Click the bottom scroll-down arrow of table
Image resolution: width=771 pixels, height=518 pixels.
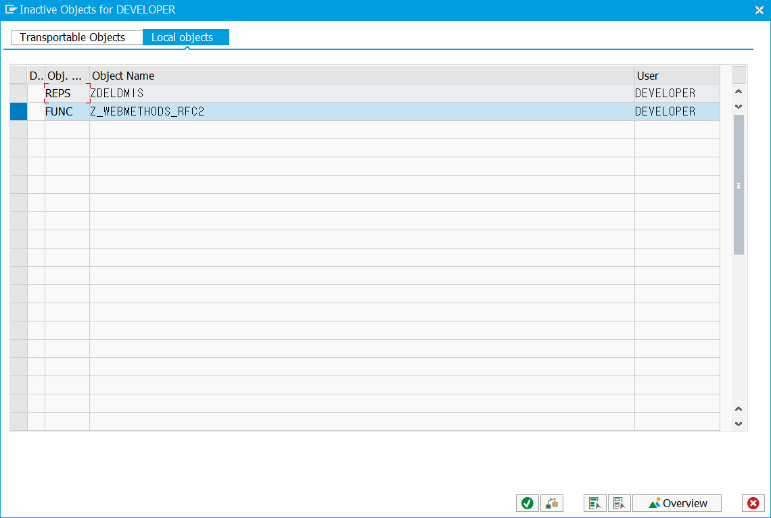(x=739, y=424)
